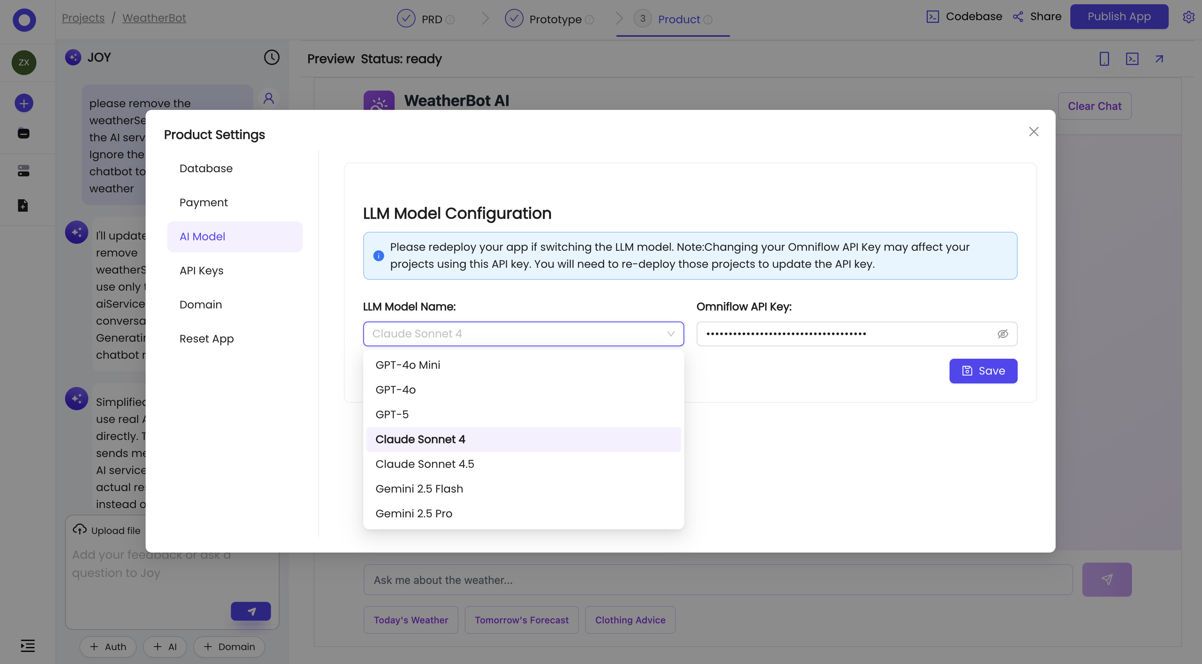
Task: Toggle Omniflow API key visibility
Action: (1002, 334)
